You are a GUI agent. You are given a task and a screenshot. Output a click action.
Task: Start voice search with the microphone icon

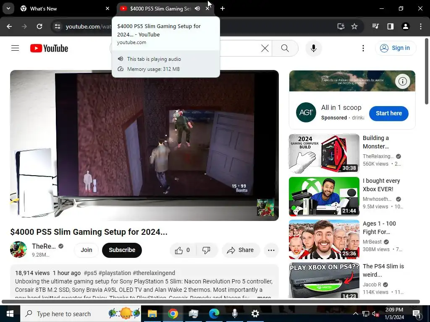(313, 48)
